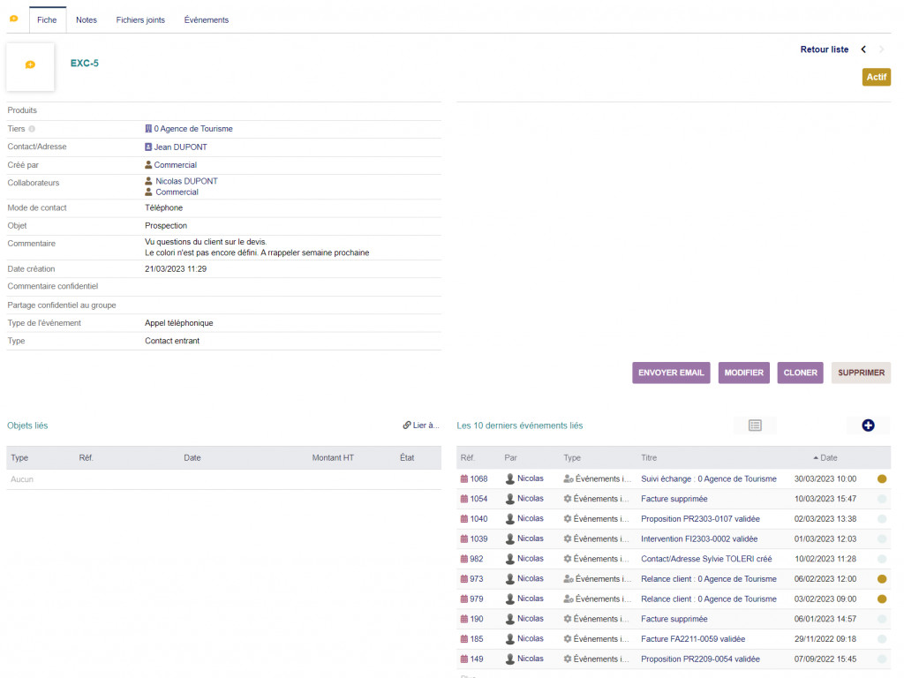Select the Fiche tab
Viewport: 904px width, 678px height.
(48, 19)
